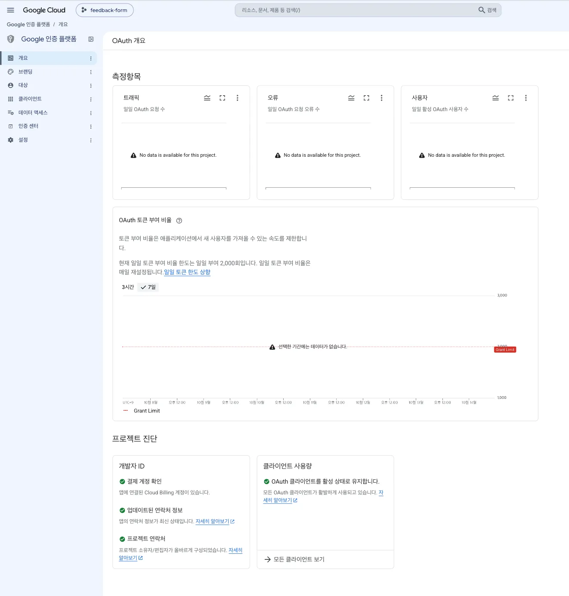Toggle legend on the 사용자 chart card
This screenshot has height=596, width=569.
click(495, 98)
